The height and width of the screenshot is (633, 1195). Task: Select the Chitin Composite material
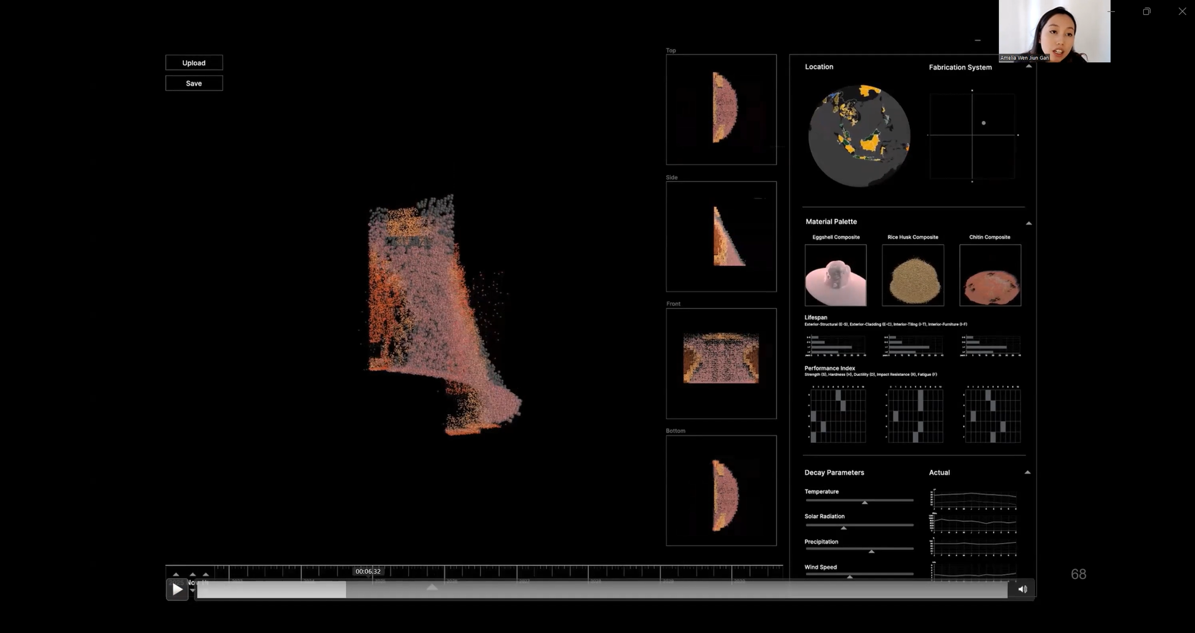[x=990, y=275]
